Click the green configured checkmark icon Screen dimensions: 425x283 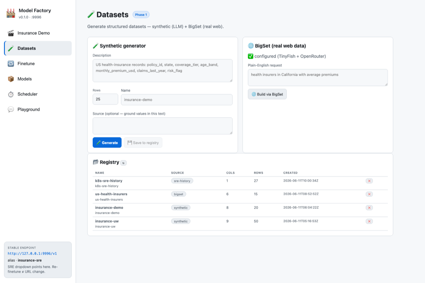point(251,56)
